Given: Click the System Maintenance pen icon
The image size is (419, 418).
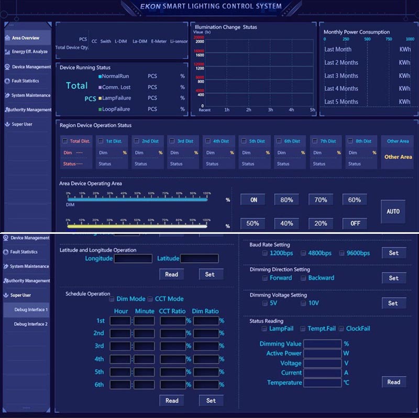Looking at the screenshot, I should [x=7, y=95].
